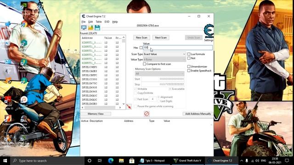Viewport: 294px width, 165px height.
Task: Toggle the CopyOnWrite checkbox
Action: coord(135,93)
